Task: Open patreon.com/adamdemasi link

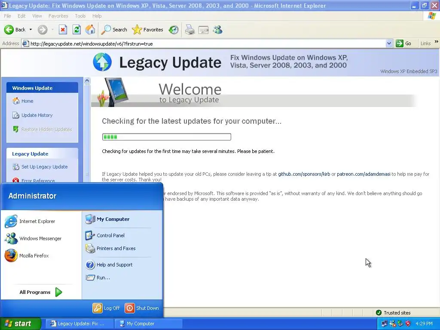Action: (x=364, y=174)
